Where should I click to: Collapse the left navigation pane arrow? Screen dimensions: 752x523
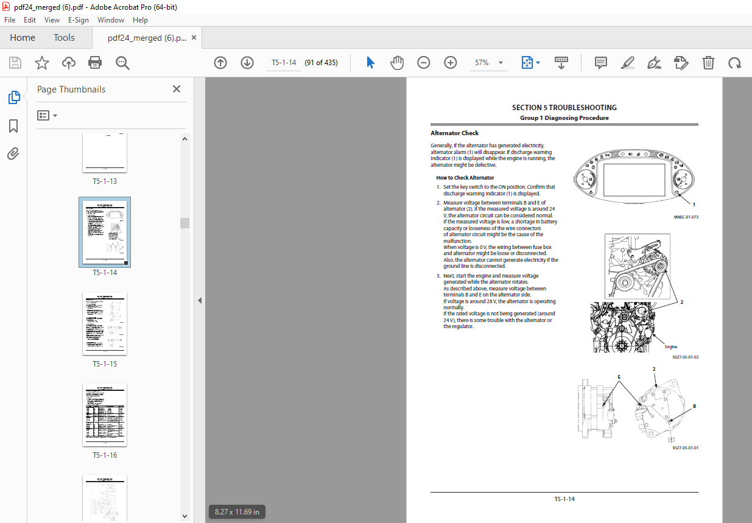point(200,300)
